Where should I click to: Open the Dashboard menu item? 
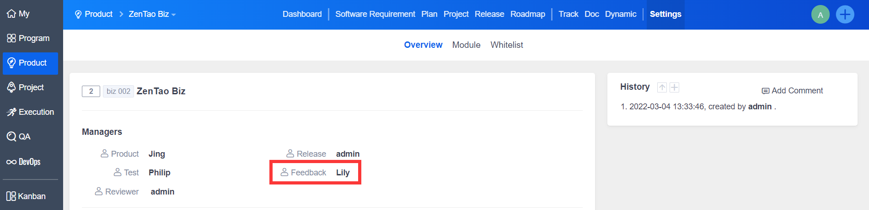(302, 14)
